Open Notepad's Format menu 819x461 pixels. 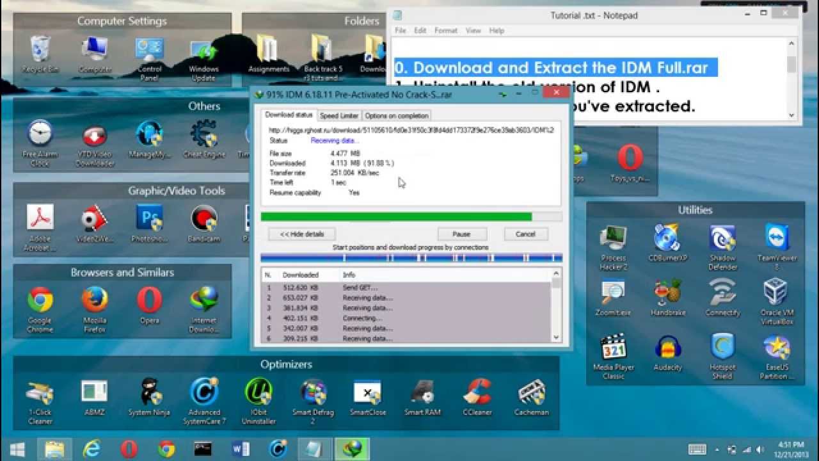click(446, 30)
